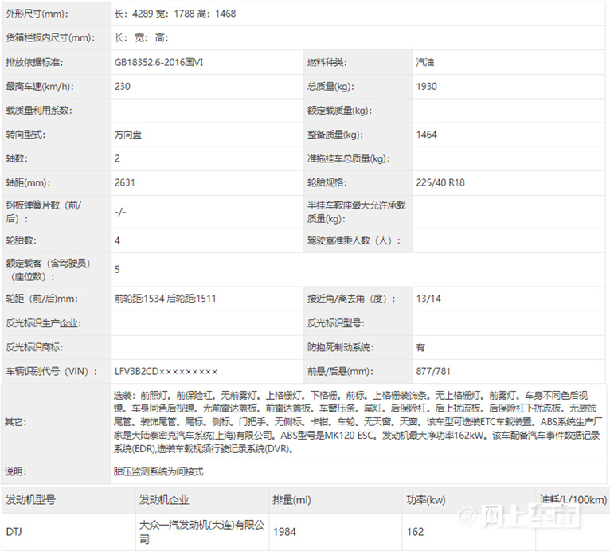Select the VIN value LFV3B2CD×××××××××
Viewport: 610px width, 551px height.
tap(166, 371)
